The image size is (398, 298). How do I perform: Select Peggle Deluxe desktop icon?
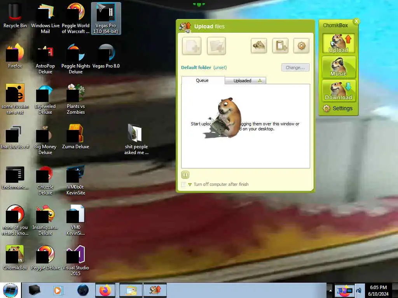(45, 258)
